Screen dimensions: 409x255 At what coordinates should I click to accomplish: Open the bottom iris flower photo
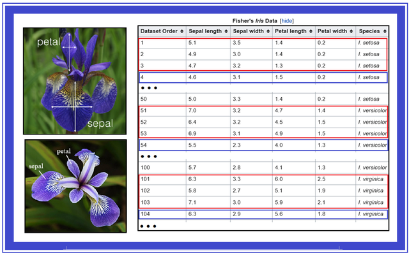click(x=76, y=186)
